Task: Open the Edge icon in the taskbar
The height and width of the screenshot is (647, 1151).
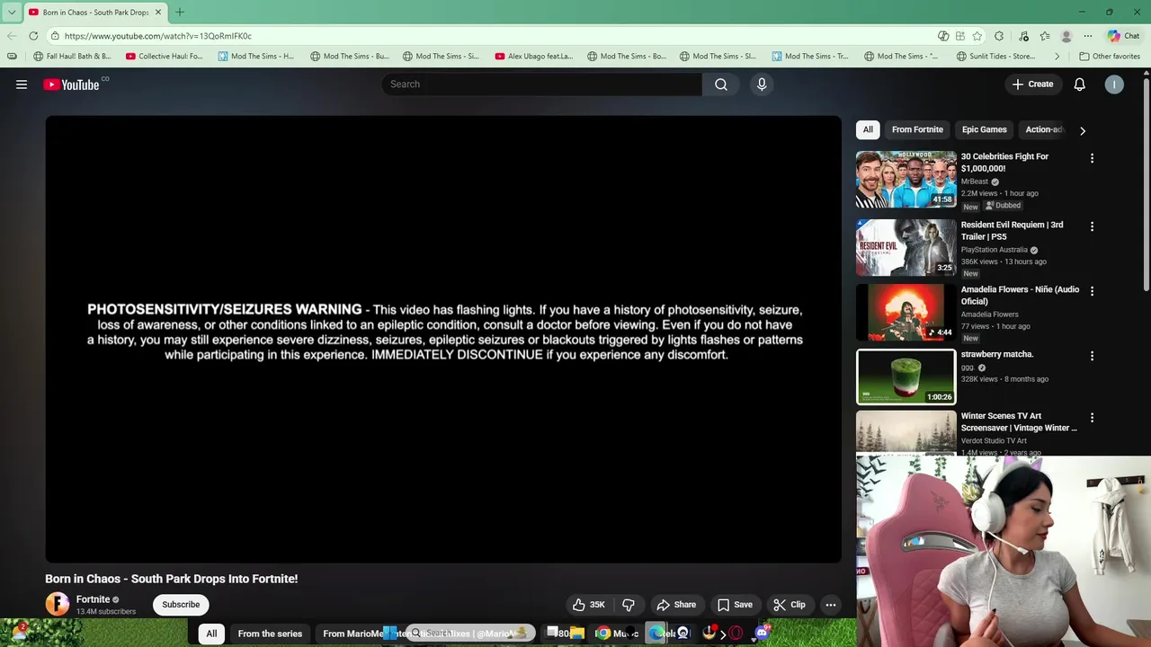Action: coord(656,633)
